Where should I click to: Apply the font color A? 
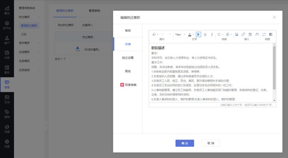coord(190,34)
